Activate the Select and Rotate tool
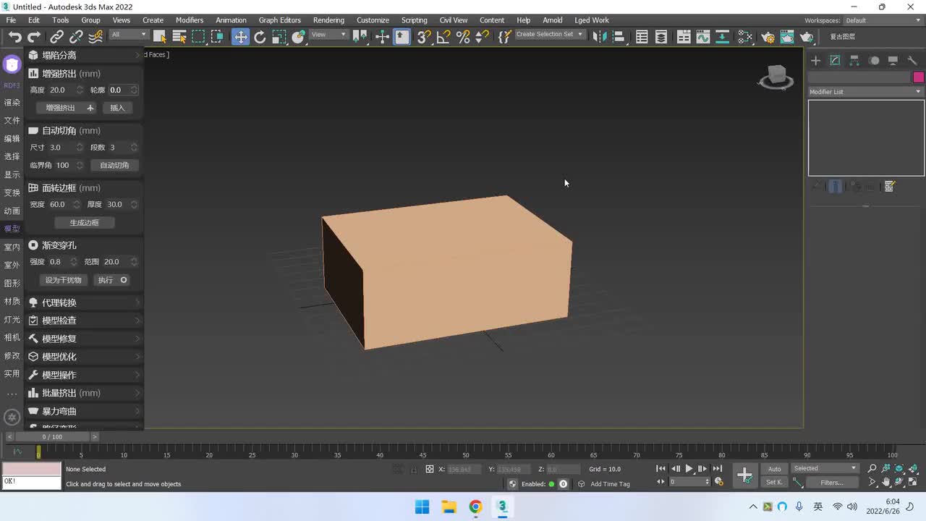 260,37
